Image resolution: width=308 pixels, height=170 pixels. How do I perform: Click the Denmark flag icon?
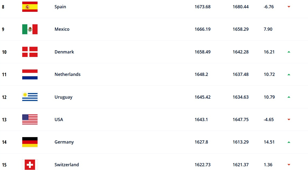[x=30, y=52]
